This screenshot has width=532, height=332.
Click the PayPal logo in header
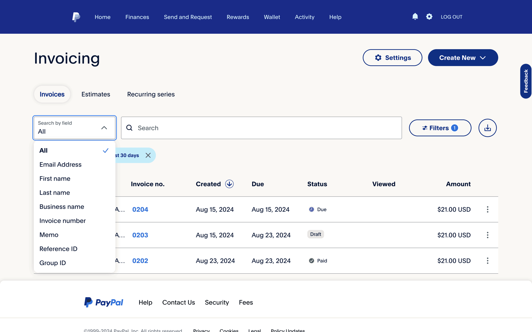point(76,17)
